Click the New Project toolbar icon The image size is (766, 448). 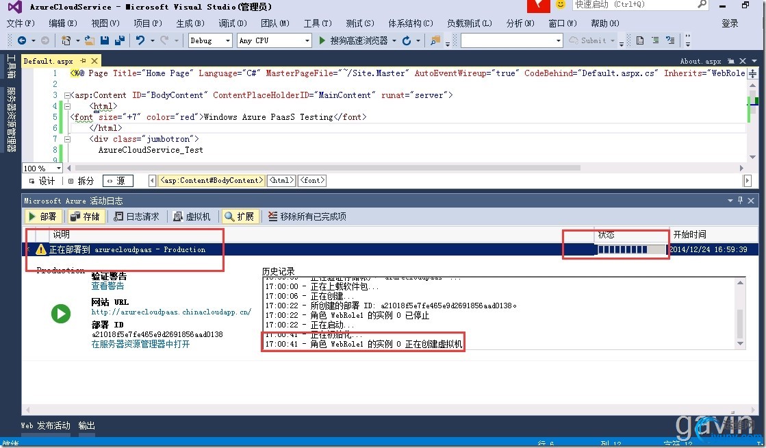(66, 40)
